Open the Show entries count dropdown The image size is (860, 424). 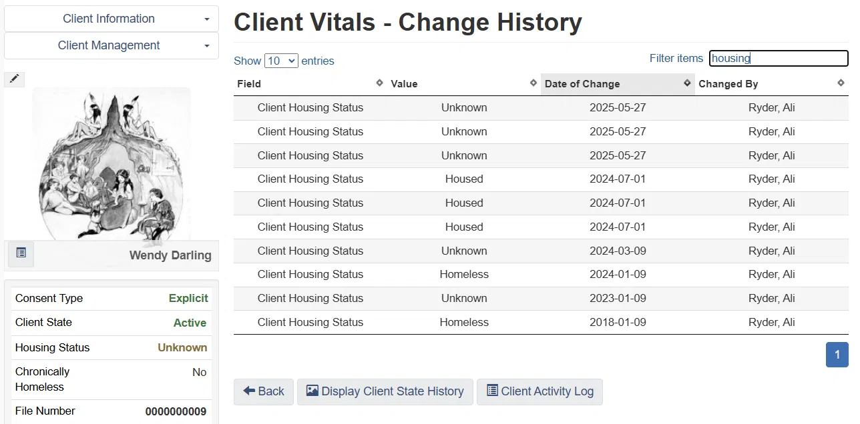(x=281, y=61)
